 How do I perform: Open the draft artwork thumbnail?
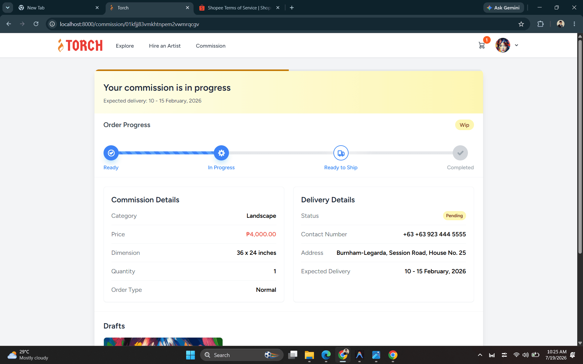[x=163, y=342]
